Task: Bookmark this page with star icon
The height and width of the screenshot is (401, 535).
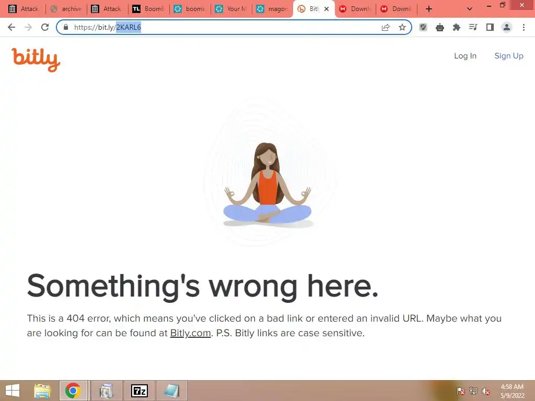Action: click(x=402, y=27)
